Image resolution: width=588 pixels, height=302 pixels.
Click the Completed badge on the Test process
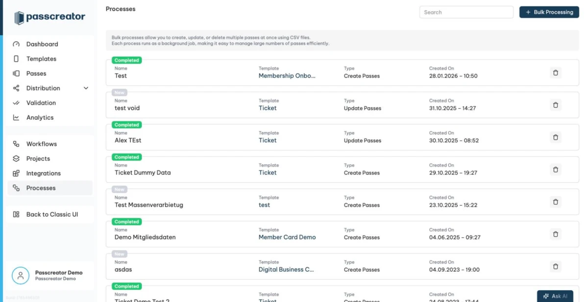(127, 60)
